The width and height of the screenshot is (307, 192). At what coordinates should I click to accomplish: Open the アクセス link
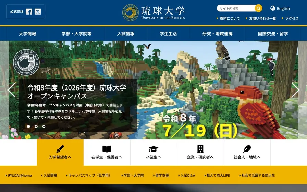click(x=292, y=19)
